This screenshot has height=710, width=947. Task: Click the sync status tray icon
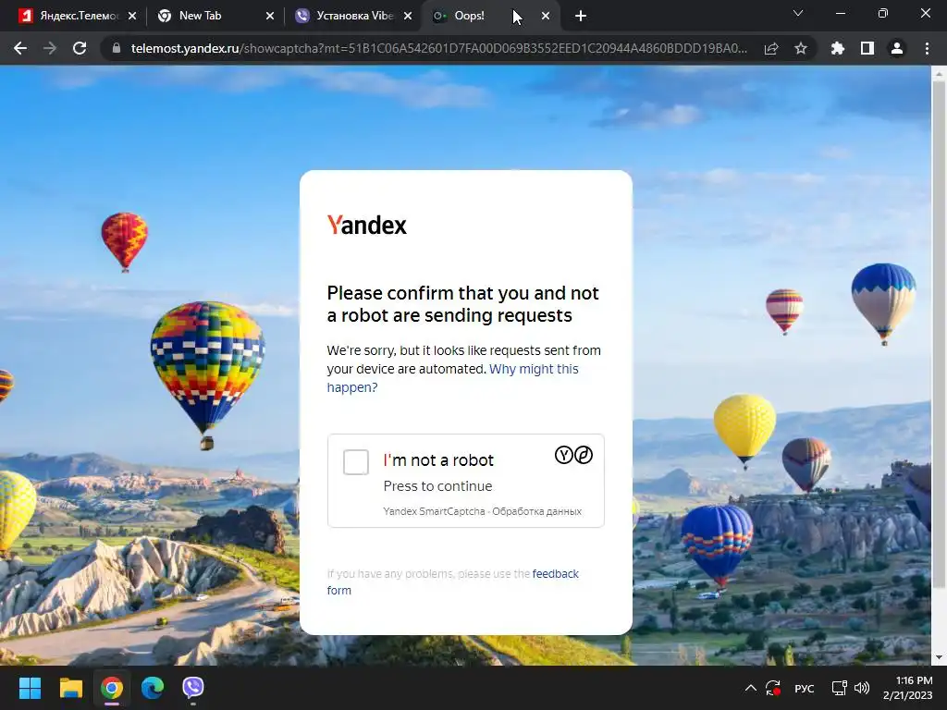[x=773, y=688]
